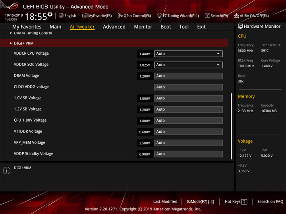Open the My Favorites tab
This screenshot has height=214, width=286.
tap(27, 27)
